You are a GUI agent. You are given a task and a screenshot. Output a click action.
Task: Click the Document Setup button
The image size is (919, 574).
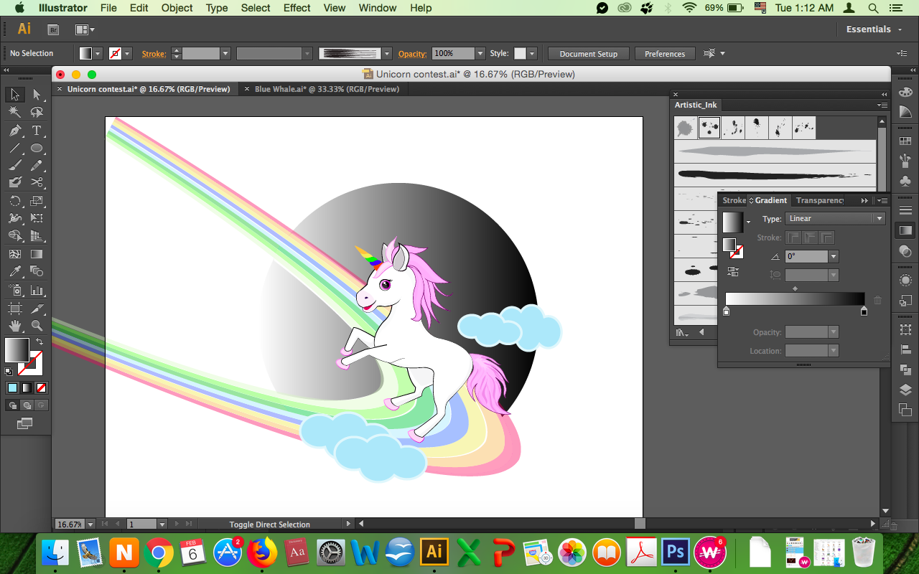click(588, 54)
